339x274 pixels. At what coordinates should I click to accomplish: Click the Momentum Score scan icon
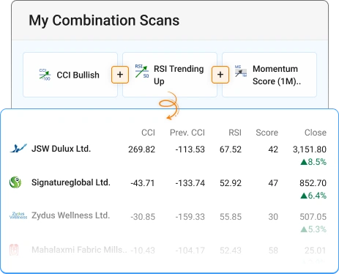(241, 71)
